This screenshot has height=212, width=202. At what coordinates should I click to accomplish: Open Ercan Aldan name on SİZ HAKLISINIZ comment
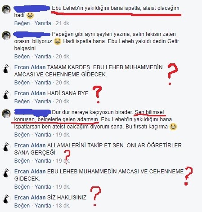point(30,198)
